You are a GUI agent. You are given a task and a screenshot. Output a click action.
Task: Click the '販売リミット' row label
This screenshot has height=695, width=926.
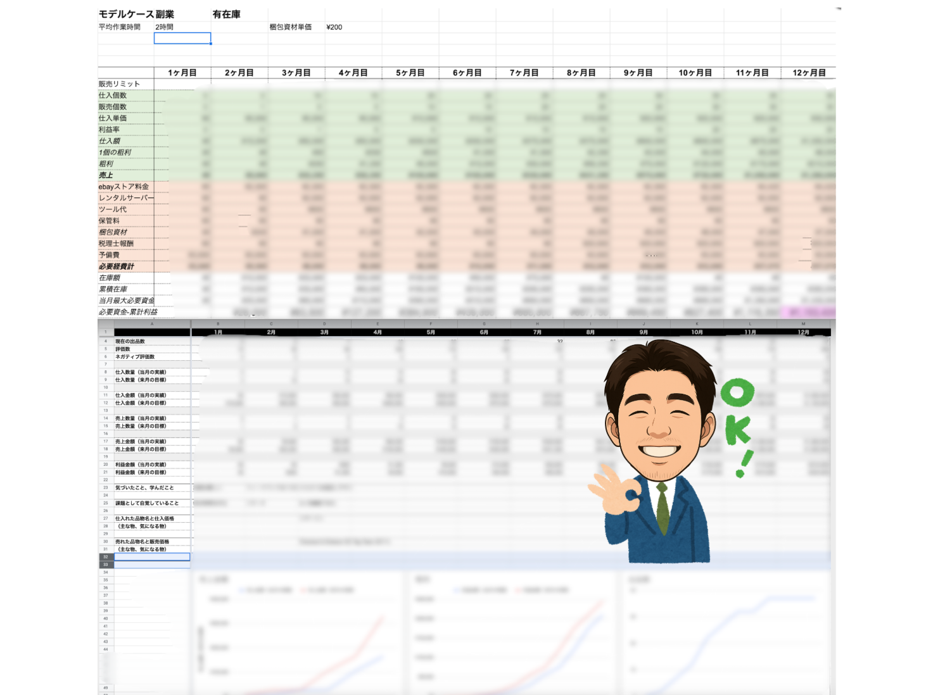[119, 84]
